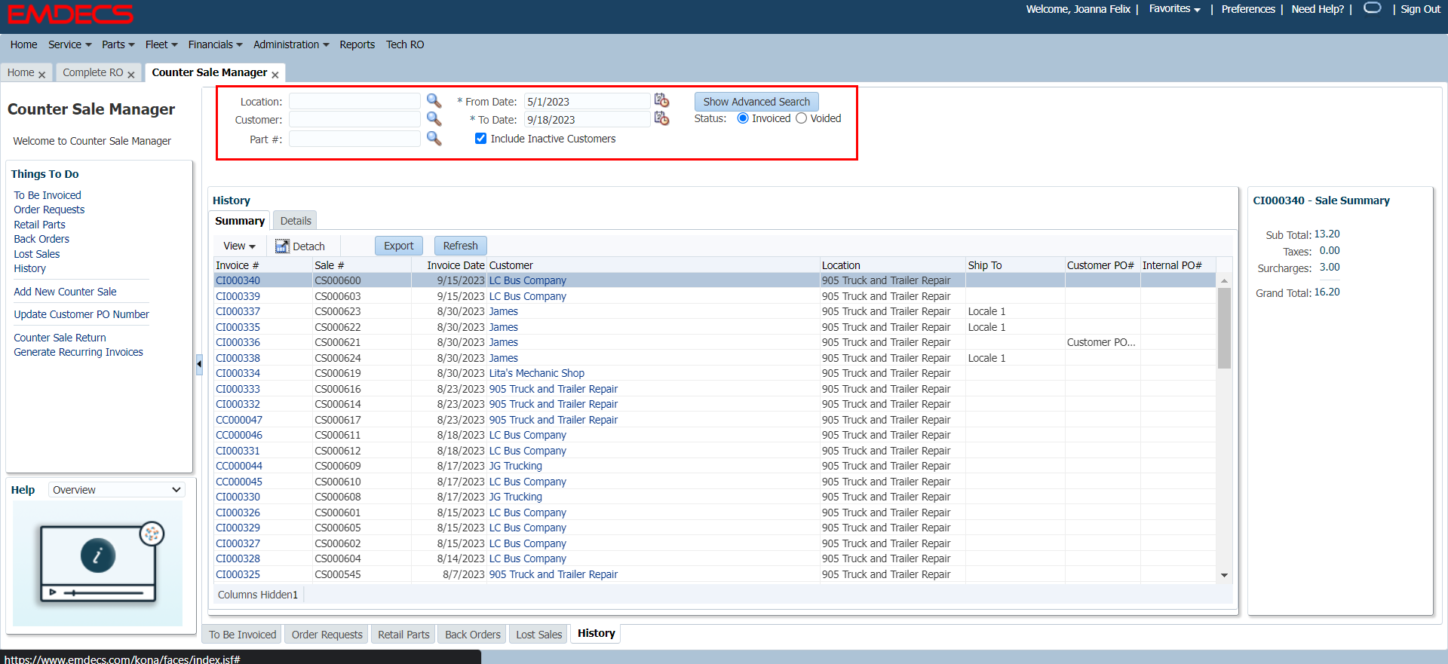The image size is (1448, 664).
Task: Open the To Date calendar picker
Action: (661, 118)
